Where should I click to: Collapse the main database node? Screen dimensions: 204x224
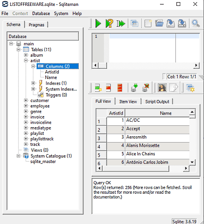(11, 44)
